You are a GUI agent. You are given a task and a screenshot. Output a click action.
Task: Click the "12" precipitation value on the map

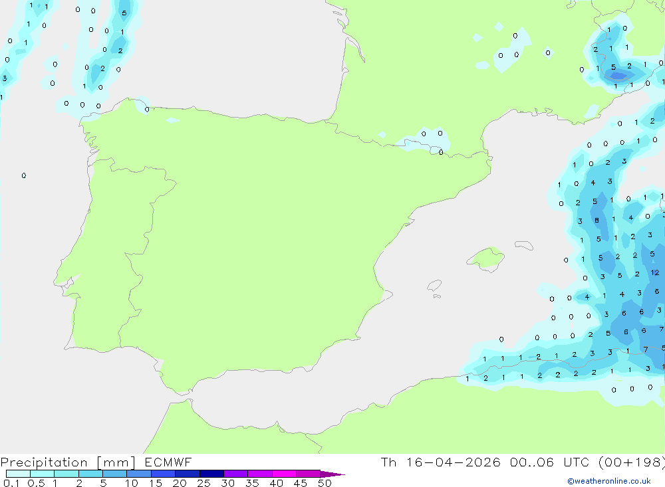(x=655, y=272)
